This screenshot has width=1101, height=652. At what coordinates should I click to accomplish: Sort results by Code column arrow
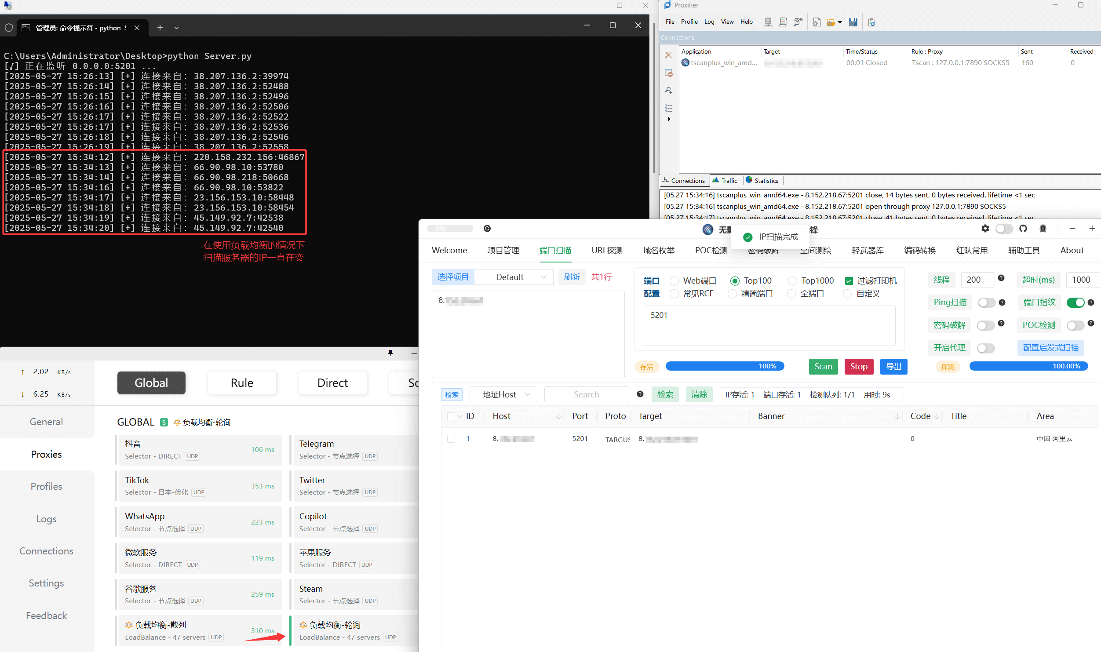937,416
